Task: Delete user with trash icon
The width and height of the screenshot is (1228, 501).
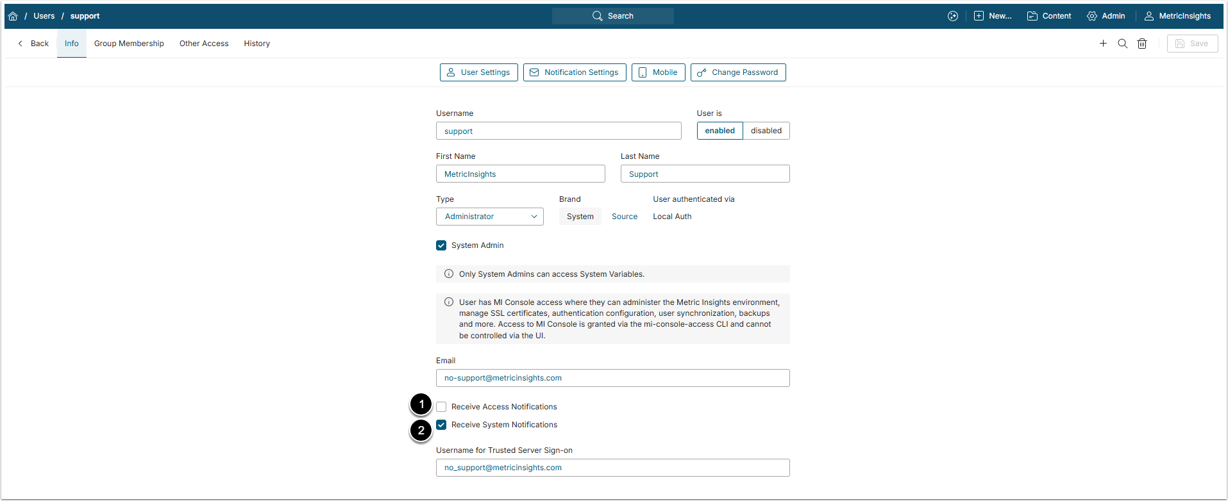Action: (x=1142, y=44)
